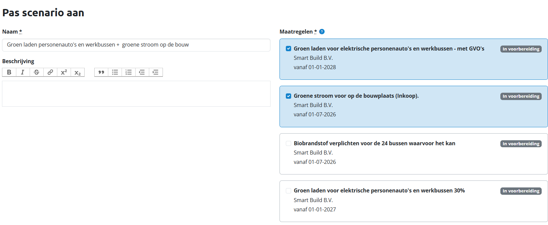Check 'Biobrandstof verplichten voor de 24 bussen' measure
Viewport: 548px width, 225px height.
tap(288, 144)
